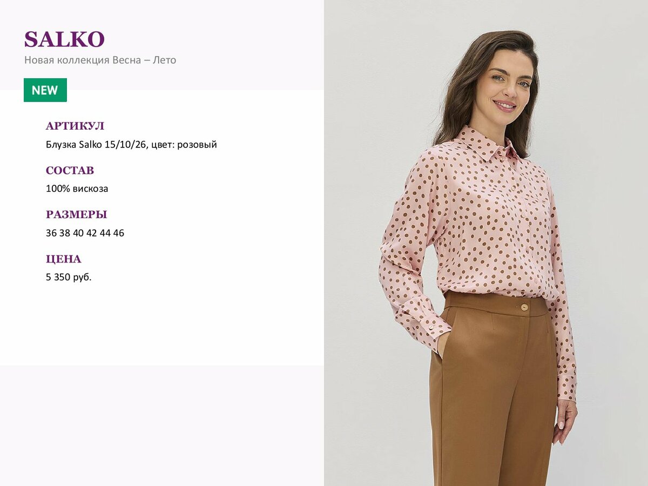Click size 36 in sizes list
Screen dimensions: 648x486
51,233
